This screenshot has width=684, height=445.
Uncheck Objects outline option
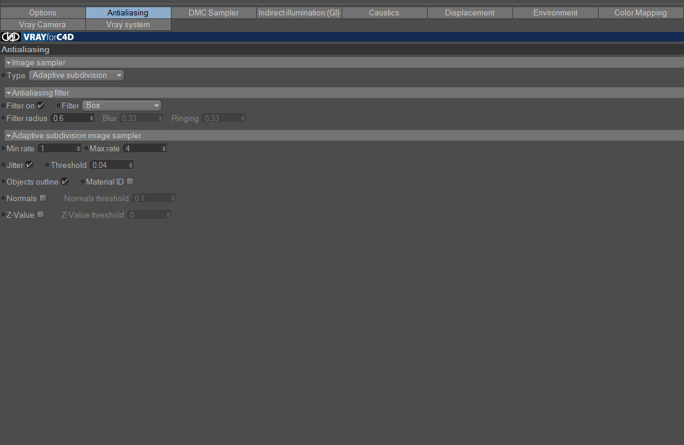[x=65, y=182]
